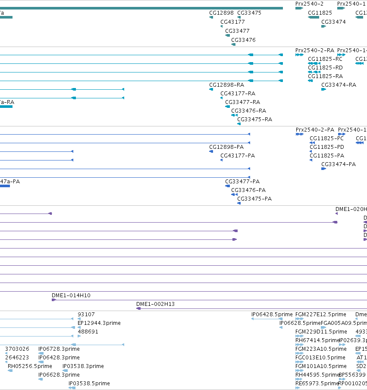
Task: Click the CG33474-RA transcript label
Action: tap(339, 85)
